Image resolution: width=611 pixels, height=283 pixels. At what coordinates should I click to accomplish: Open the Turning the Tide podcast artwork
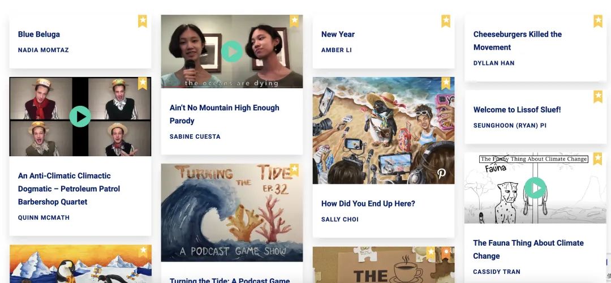(232, 212)
